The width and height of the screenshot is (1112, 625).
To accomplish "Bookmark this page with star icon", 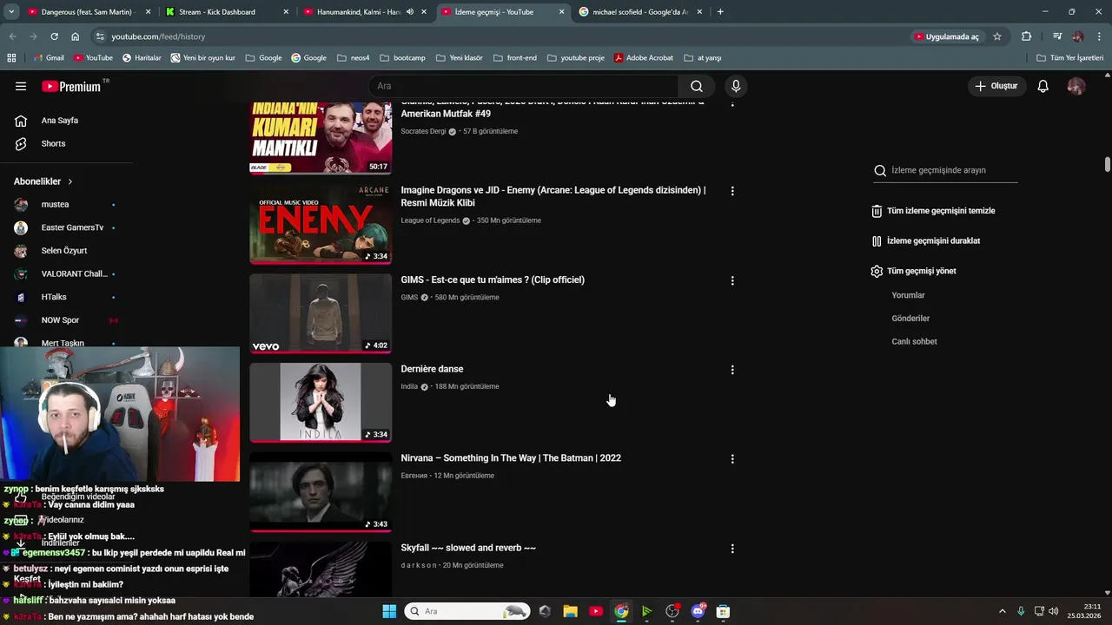I will click(x=997, y=36).
